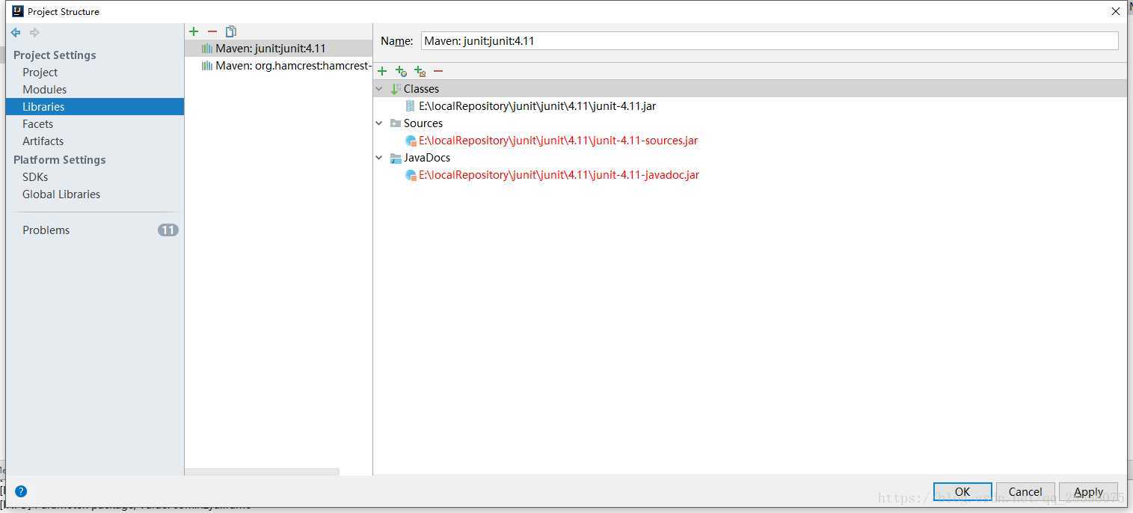Add a root to library with green plus
This screenshot has width=1133, height=513.
pos(382,71)
